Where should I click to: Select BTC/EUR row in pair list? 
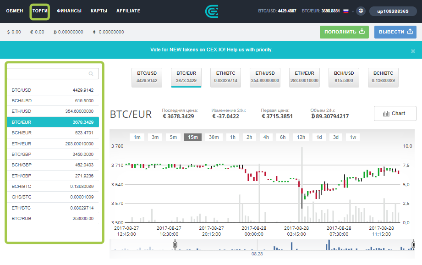click(53, 122)
